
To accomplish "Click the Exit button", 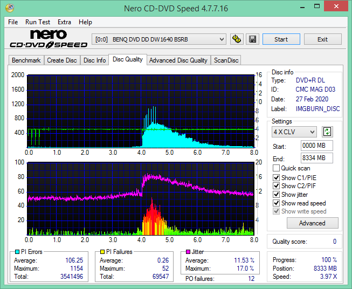I will coord(322,39).
